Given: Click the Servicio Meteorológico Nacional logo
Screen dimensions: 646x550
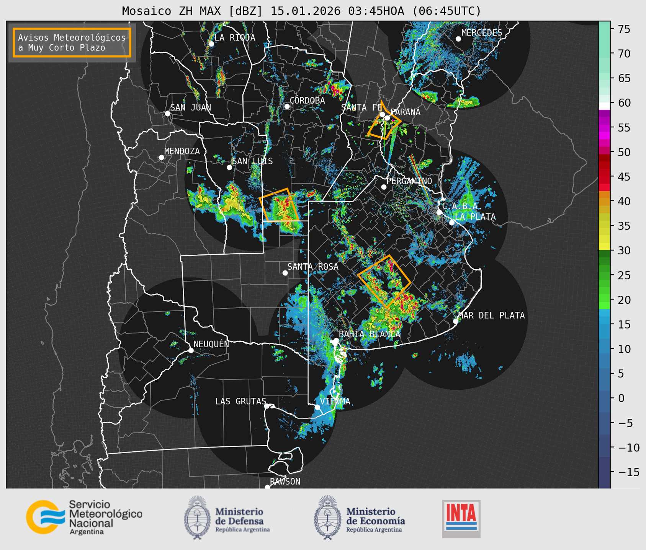Looking at the screenshot, I should coord(84,517).
